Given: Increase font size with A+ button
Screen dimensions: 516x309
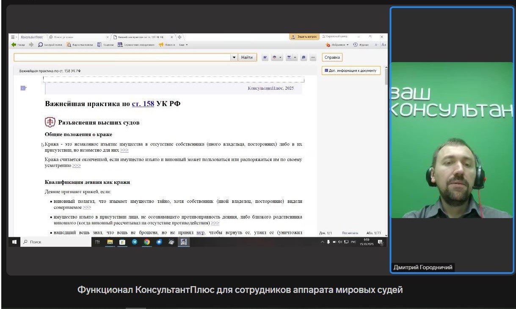Looking at the screenshot, I should [384, 45].
